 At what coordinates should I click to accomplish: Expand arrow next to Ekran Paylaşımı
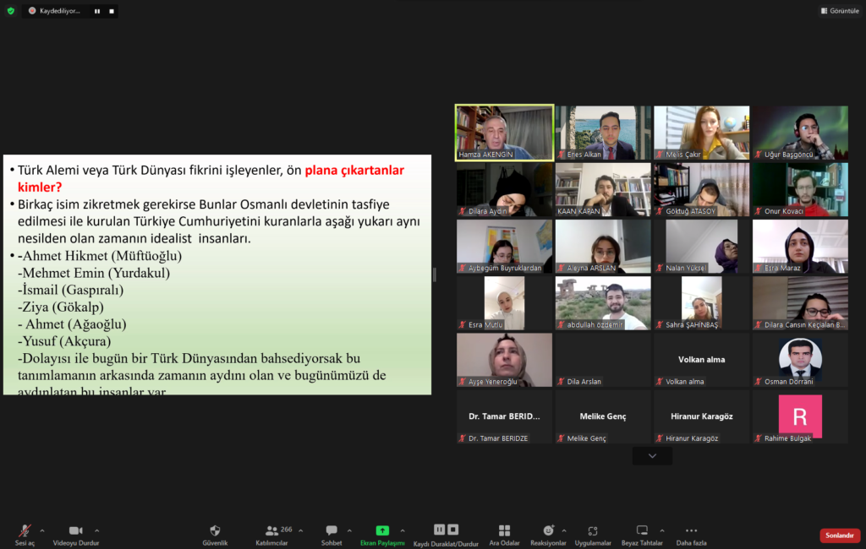tap(402, 530)
